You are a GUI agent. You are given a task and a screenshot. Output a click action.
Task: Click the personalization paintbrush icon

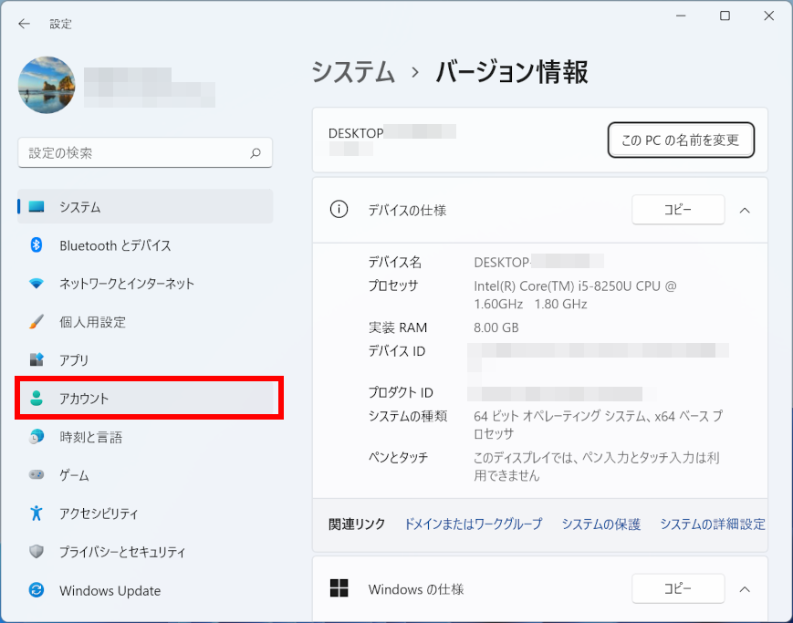point(37,322)
